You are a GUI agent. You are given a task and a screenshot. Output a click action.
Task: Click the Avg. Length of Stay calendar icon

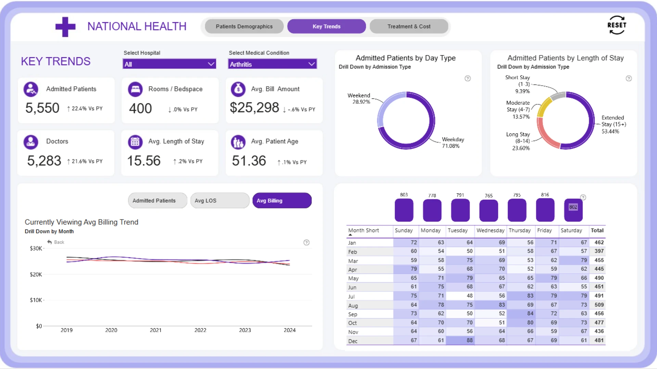135,142
